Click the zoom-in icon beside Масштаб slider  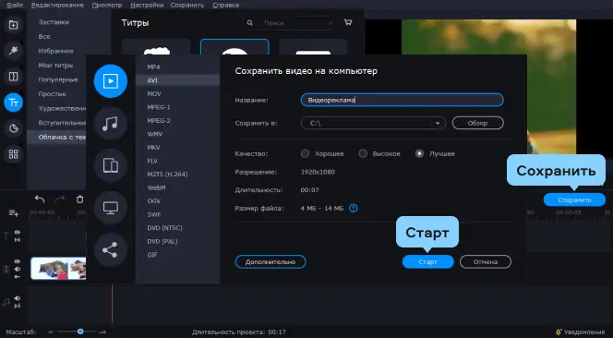point(102,332)
